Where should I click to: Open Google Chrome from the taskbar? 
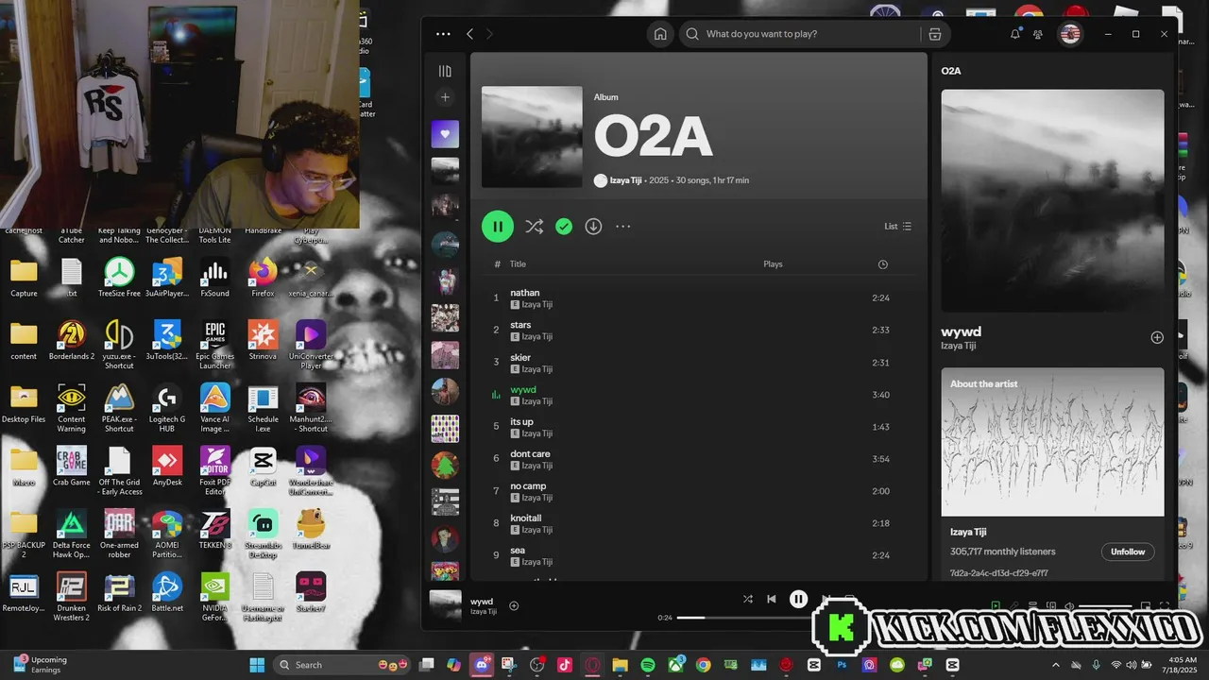(x=704, y=665)
